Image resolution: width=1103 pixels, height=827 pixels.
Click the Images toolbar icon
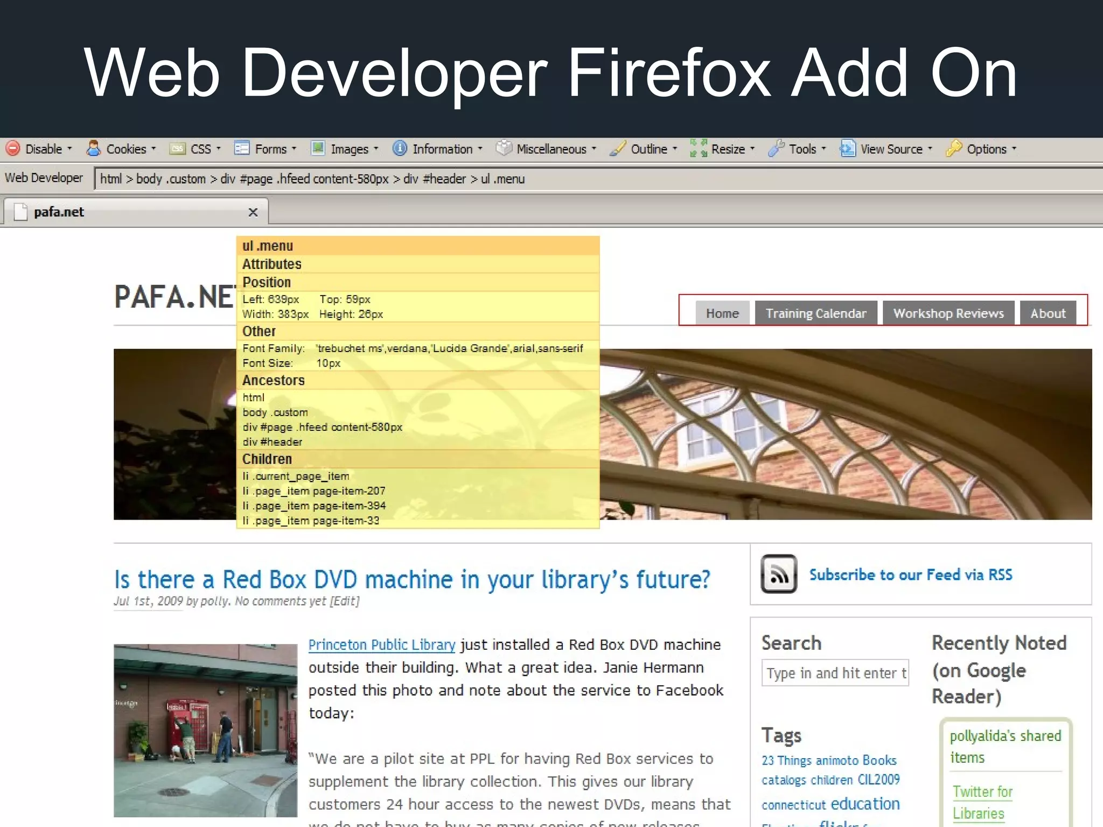318,149
